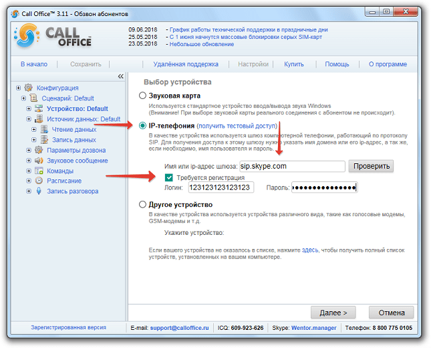Click the phone number 8 800 775 0105

pos(392,328)
